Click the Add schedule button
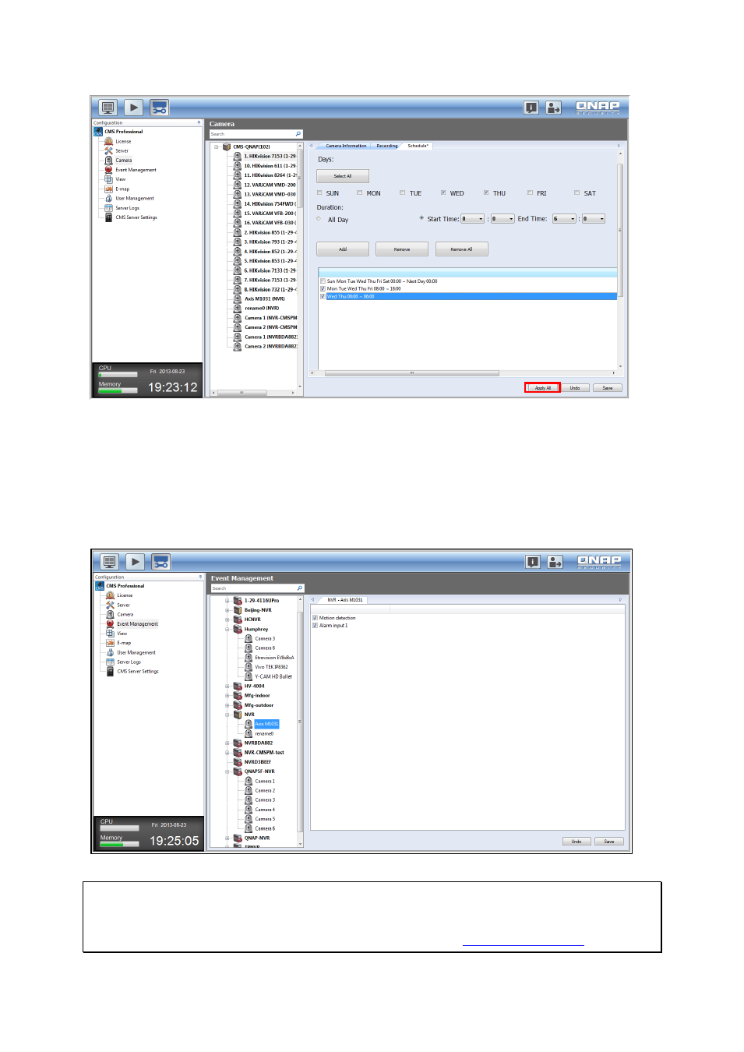Screen dimensions: 744x1052 coord(343,249)
